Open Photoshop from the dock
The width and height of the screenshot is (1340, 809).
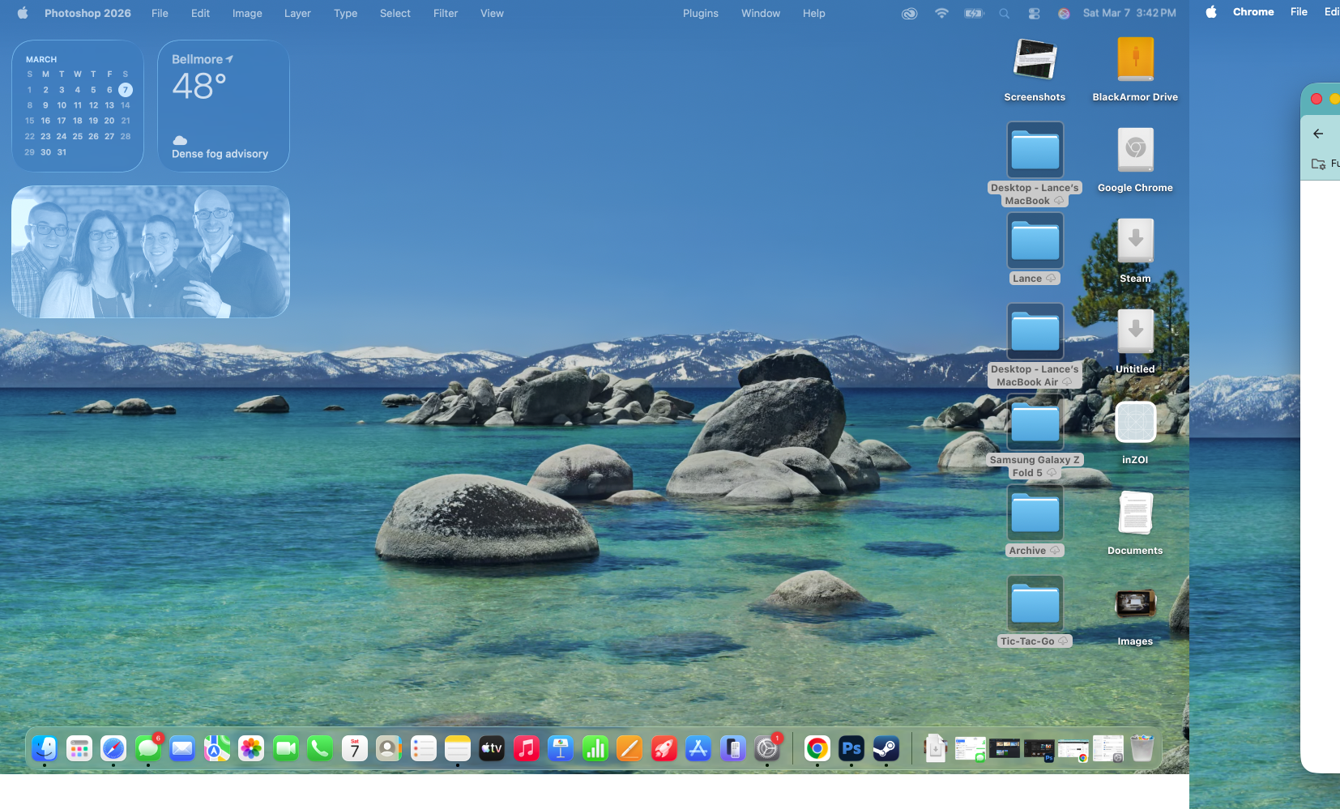850,749
